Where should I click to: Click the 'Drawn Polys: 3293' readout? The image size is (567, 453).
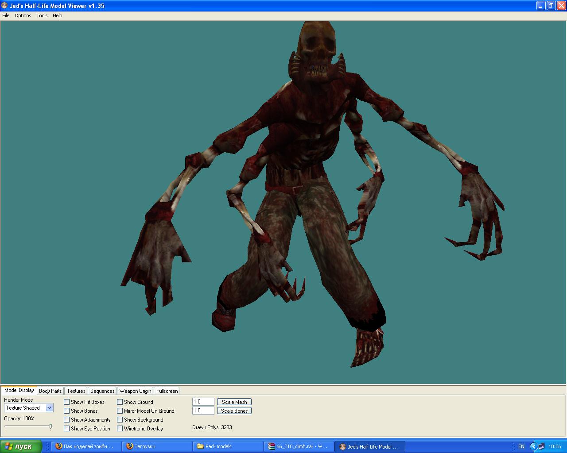coord(212,427)
